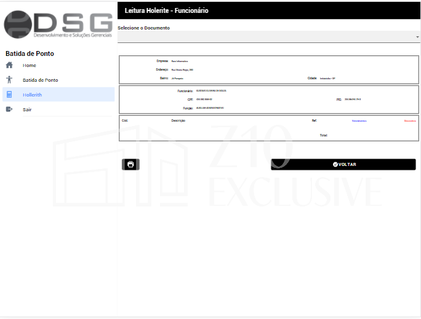Click the Batida de Ponto person icon

(x=9, y=80)
